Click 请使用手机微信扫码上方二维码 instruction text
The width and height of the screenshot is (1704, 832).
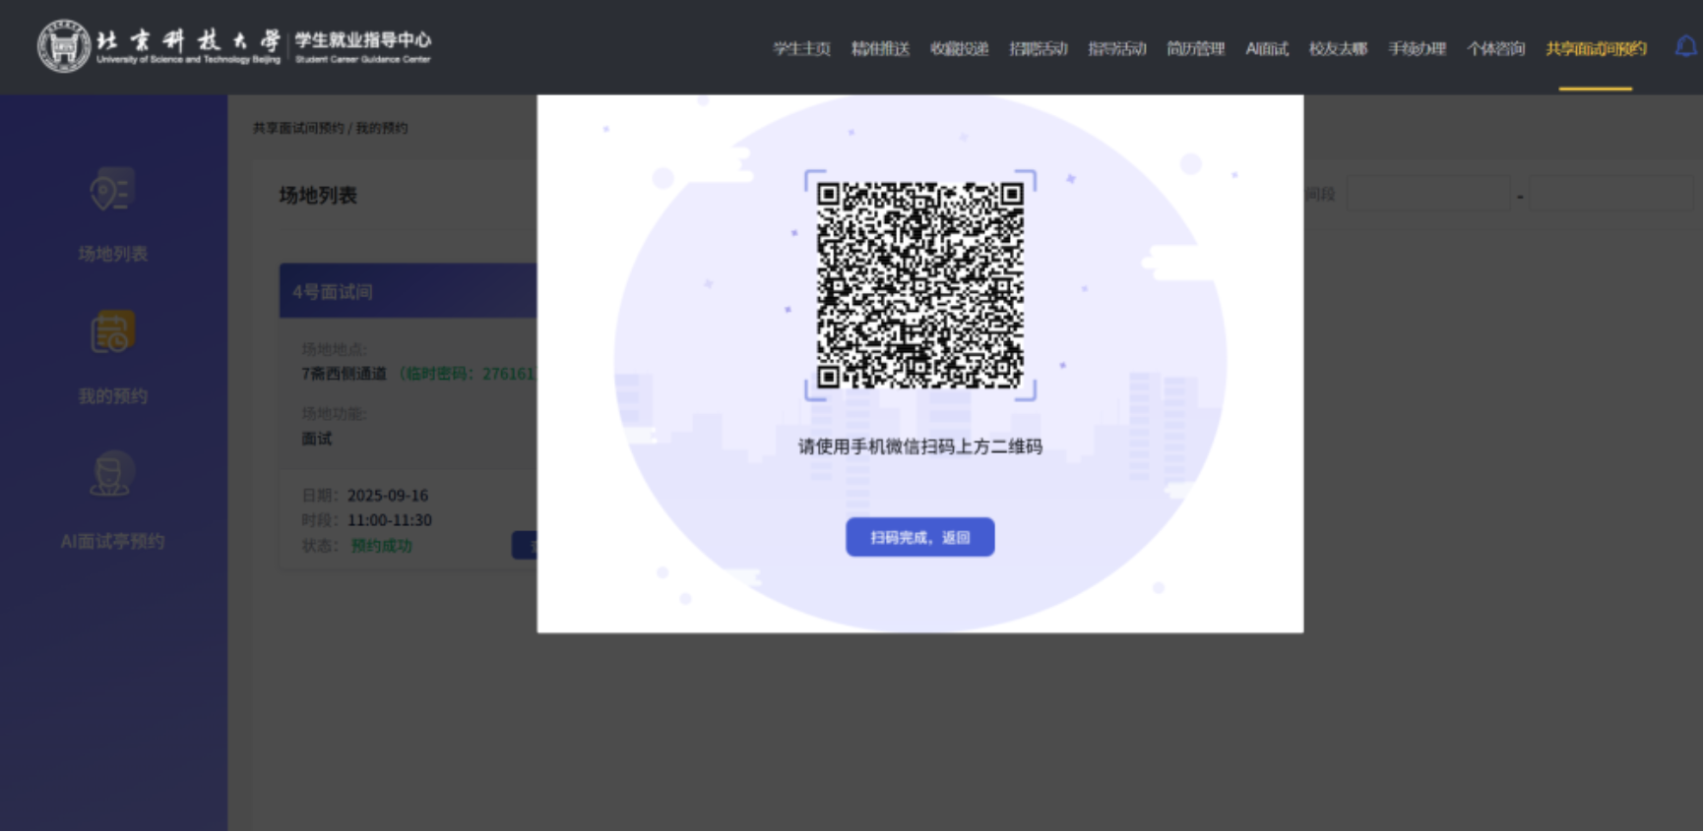pos(919,446)
